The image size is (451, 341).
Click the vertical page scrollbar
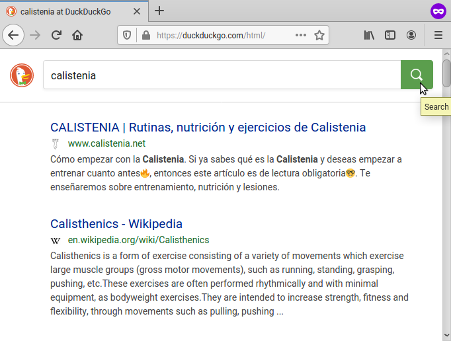coord(446,198)
